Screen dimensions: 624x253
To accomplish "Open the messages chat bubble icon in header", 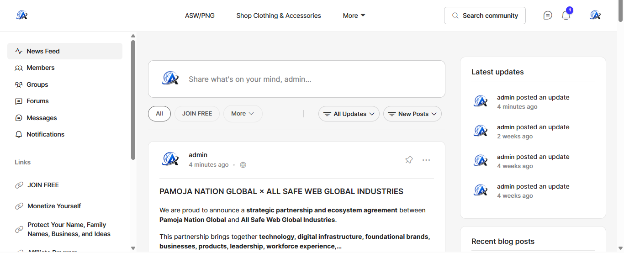I will pyautogui.click(x=548, y=16).
